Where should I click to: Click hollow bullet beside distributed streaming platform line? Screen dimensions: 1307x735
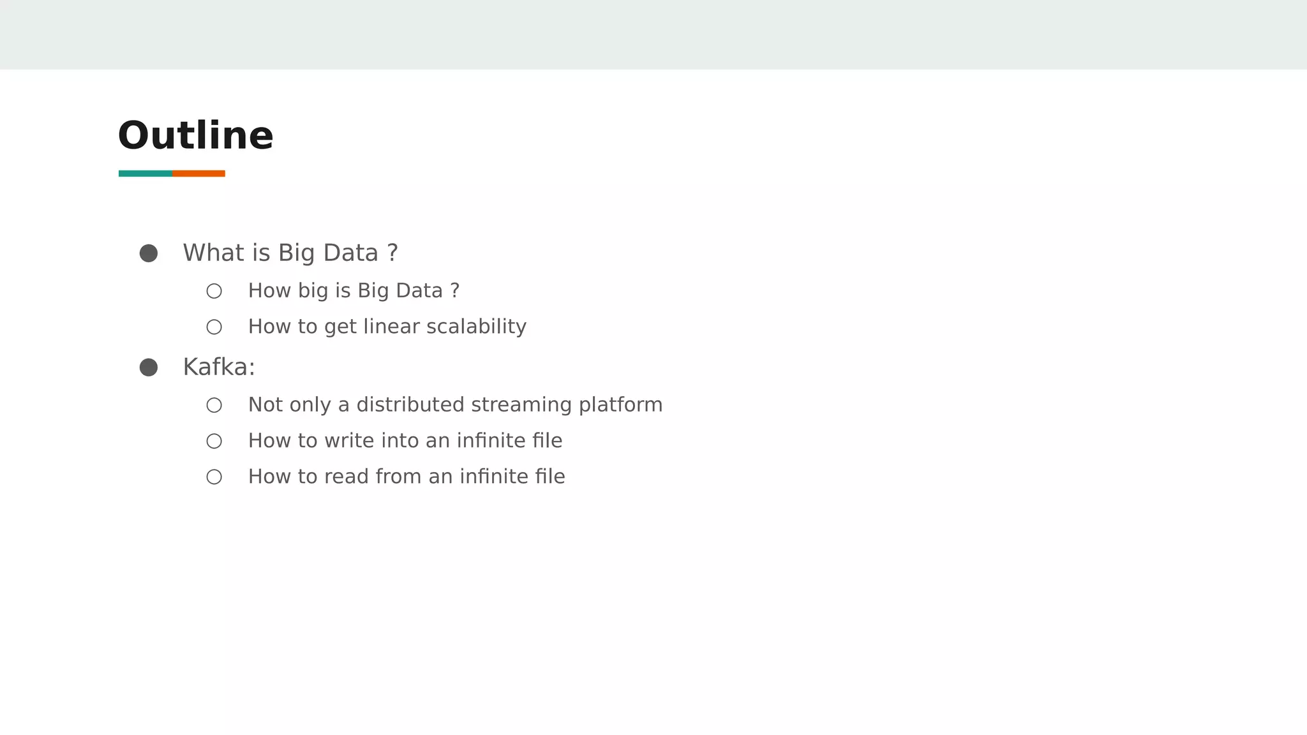pos(214,405)
